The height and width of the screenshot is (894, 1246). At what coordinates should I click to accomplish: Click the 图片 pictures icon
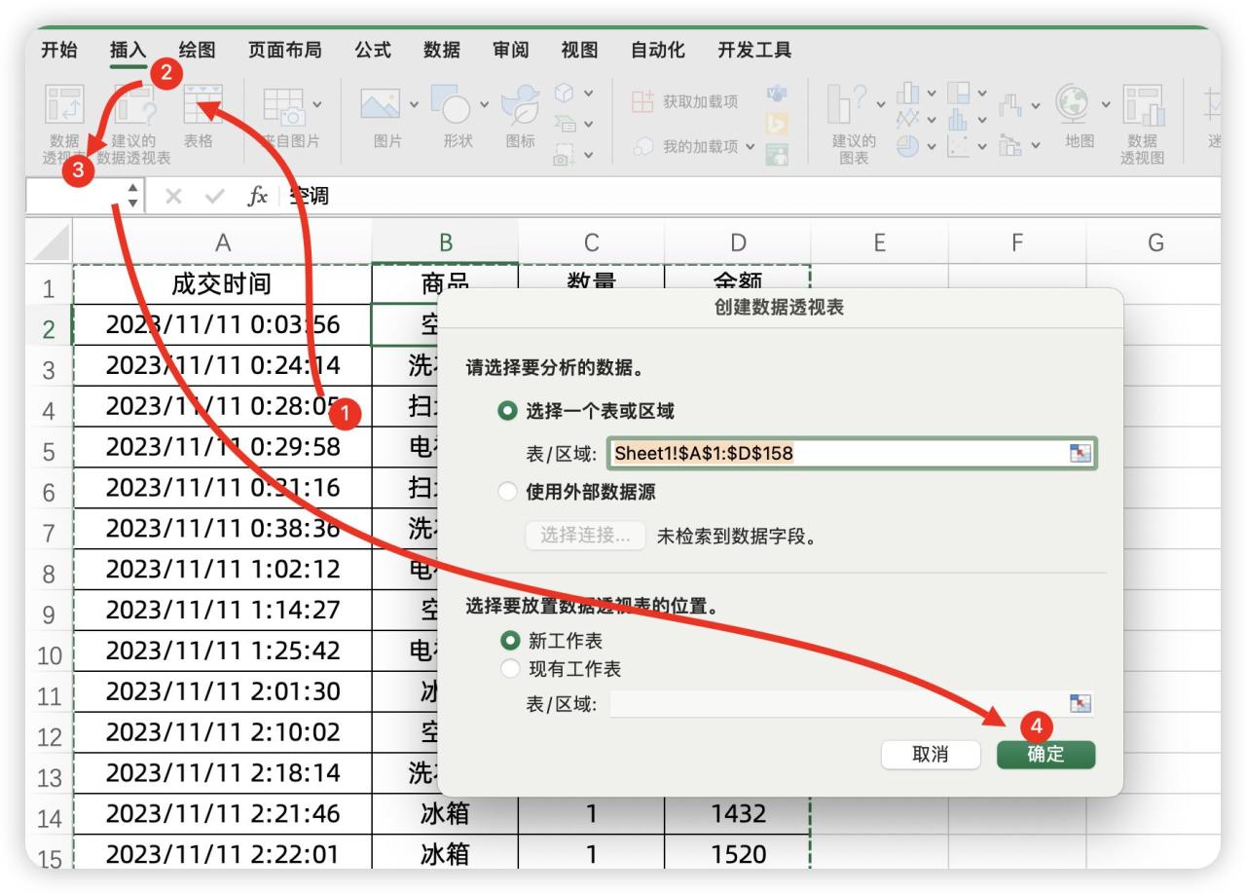click(x=381, y=103)
